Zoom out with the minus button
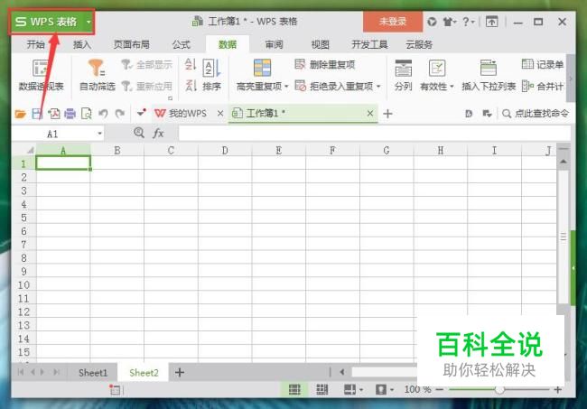Viewport: 587px width, 409px height. point(440,389)
